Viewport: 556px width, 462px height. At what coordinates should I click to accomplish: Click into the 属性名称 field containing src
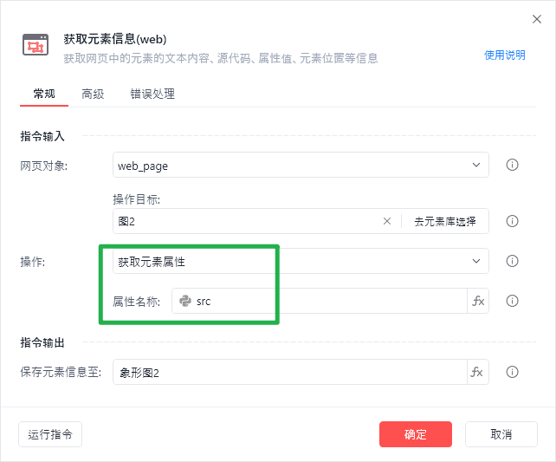pyautogui.click(x=329, y=301)
